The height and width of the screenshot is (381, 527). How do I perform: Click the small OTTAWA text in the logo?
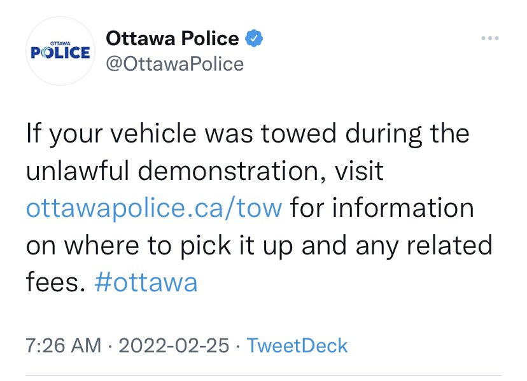[x=60, y=43]
